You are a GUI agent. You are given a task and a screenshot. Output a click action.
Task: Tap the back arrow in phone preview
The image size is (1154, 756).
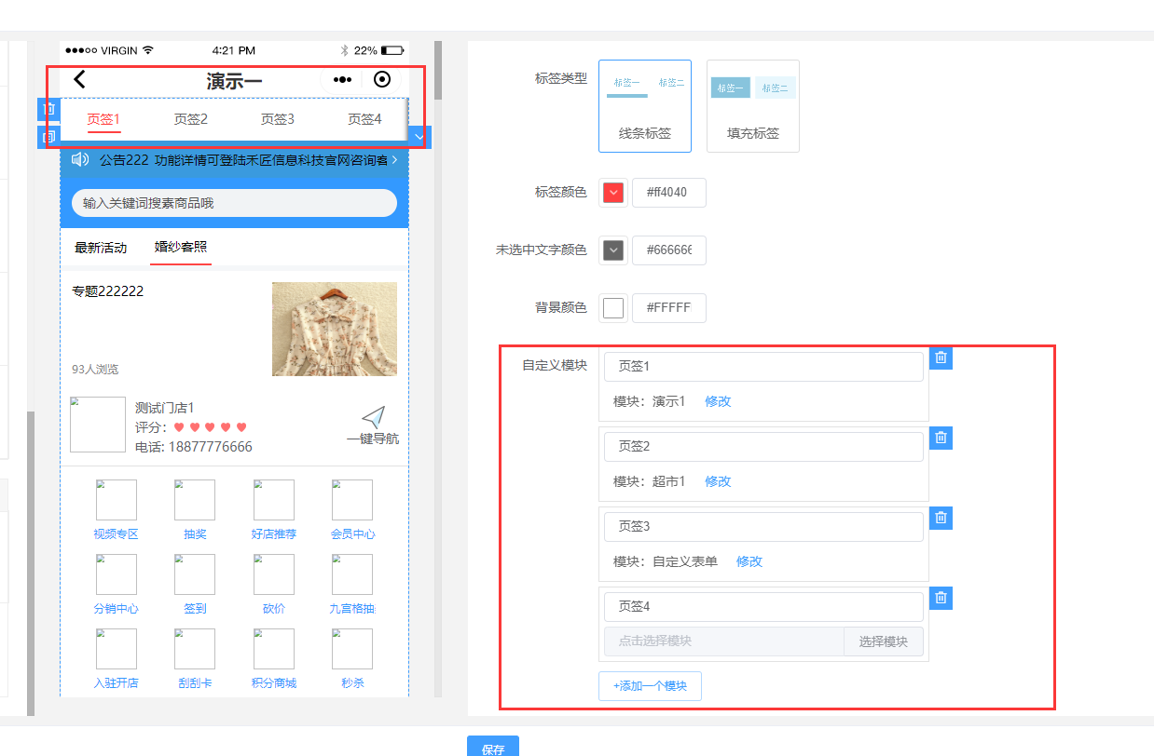tap(79, 80)
